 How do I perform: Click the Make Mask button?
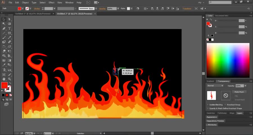pyautogui.click(x=239, y=92)
